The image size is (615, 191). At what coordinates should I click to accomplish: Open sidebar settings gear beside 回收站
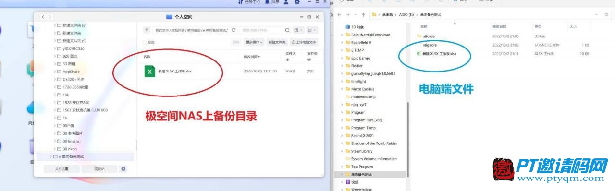click(123, 169)
